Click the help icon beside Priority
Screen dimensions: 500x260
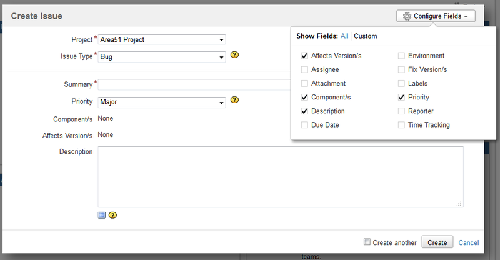pos(235,99)
